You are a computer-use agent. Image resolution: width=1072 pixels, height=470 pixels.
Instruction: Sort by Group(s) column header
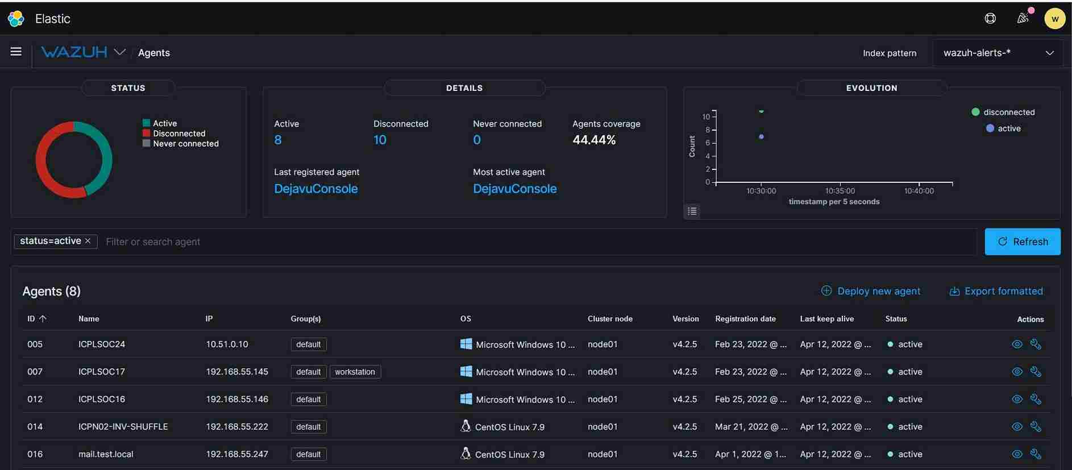306,319
